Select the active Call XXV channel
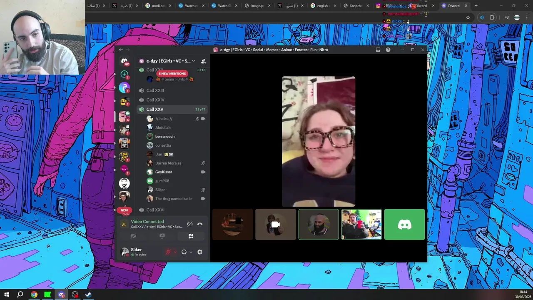The height and width of the screenshot is (300, 533). coord(172,109)
